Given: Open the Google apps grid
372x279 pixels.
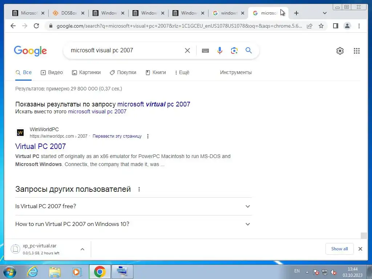Looking at the screenshot, I should pyautogui.click(x=357, y=51).
